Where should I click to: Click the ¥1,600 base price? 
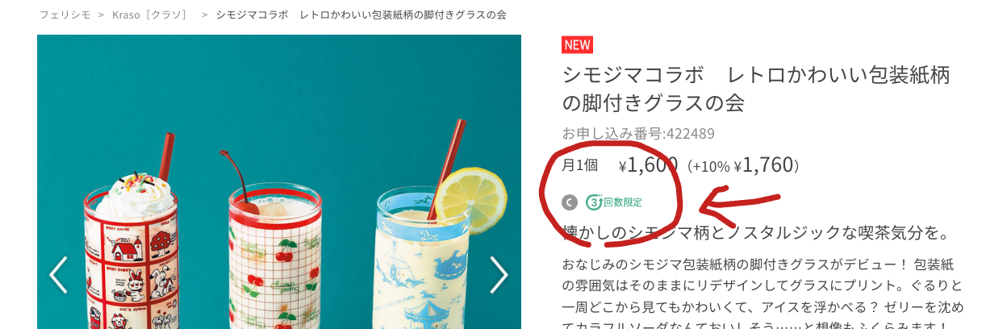[648, 165]
